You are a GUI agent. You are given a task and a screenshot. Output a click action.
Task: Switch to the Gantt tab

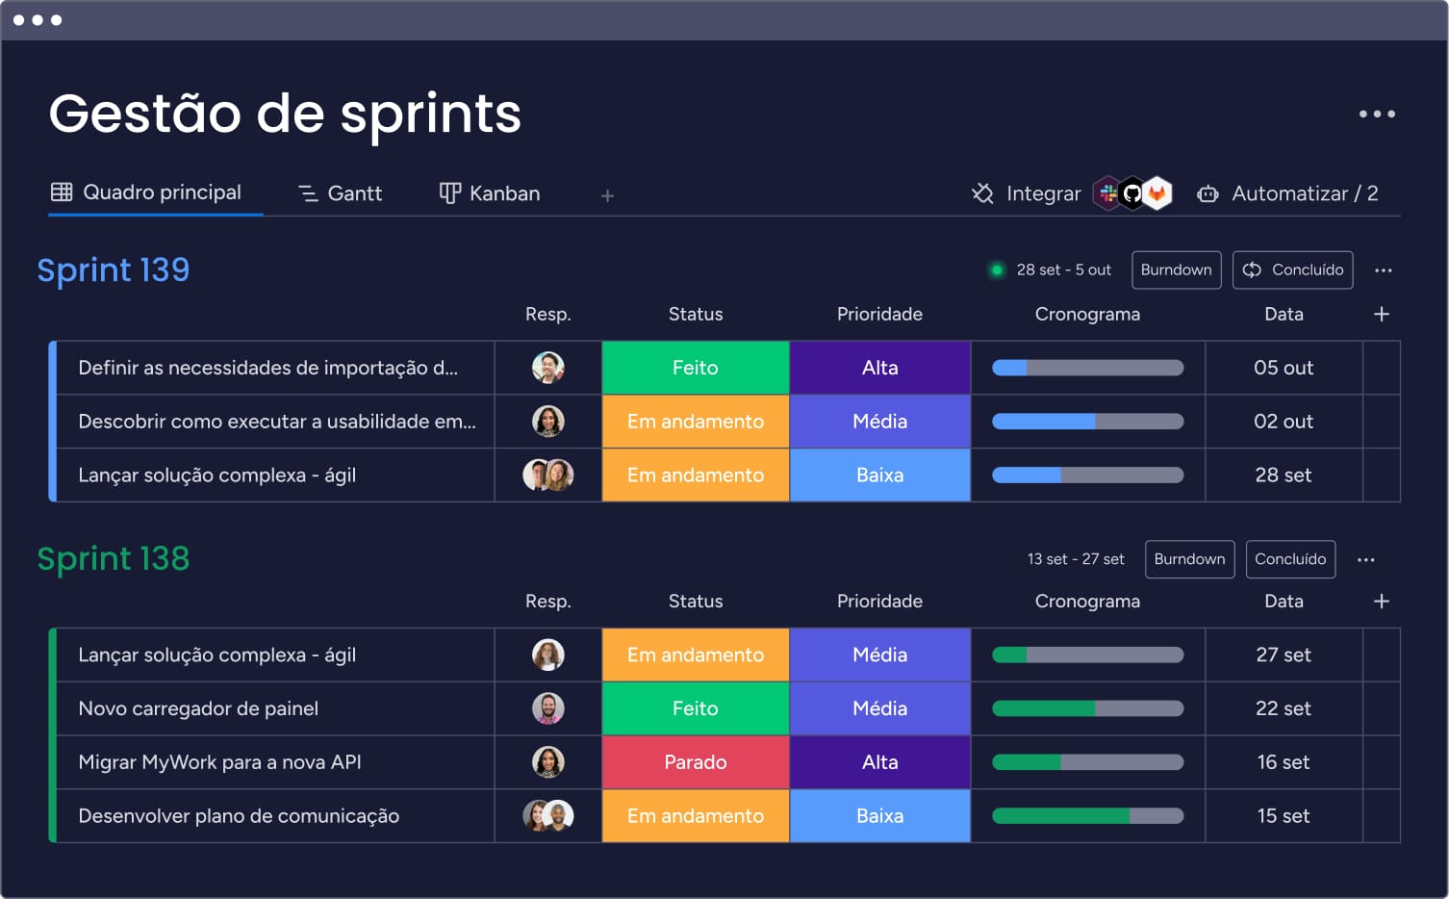click(x=341, y=193)
